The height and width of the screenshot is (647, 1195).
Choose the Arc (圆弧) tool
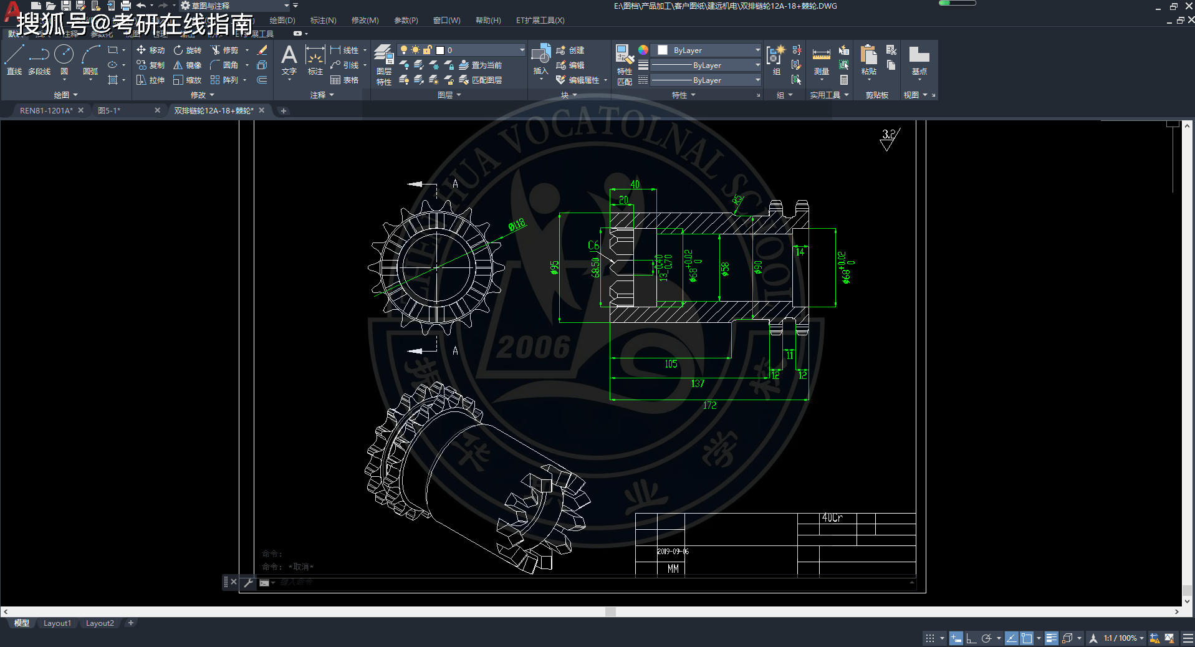pyautogui.click(x=90, y=60)
